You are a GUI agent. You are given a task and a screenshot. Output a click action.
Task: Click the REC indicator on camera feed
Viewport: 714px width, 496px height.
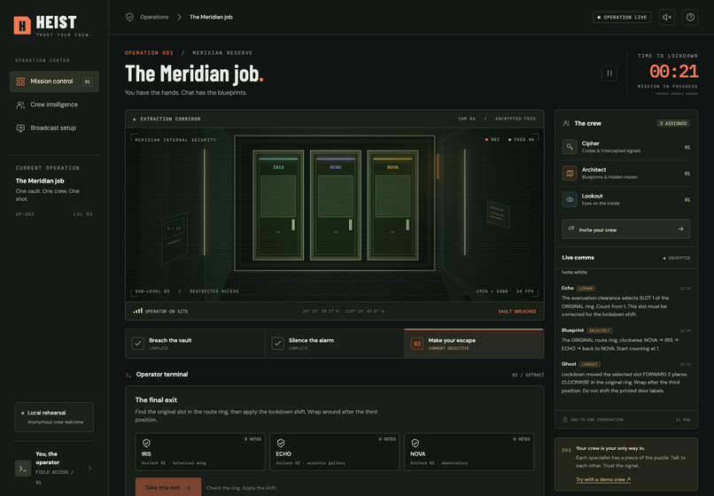coord(493,140)
